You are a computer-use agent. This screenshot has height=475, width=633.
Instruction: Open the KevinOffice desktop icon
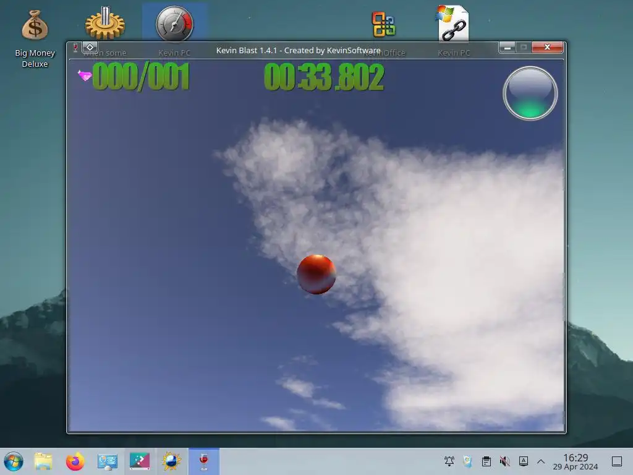click(x=383, y=24)
